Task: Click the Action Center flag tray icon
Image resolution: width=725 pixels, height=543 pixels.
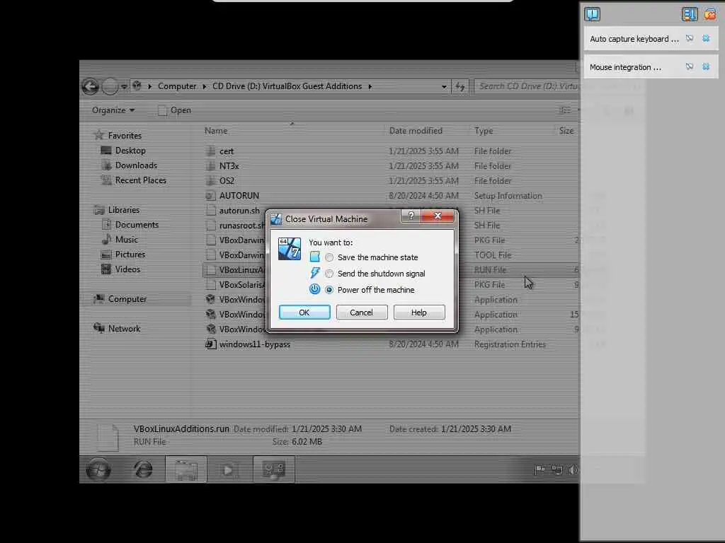Action: (x=539, y=470)
